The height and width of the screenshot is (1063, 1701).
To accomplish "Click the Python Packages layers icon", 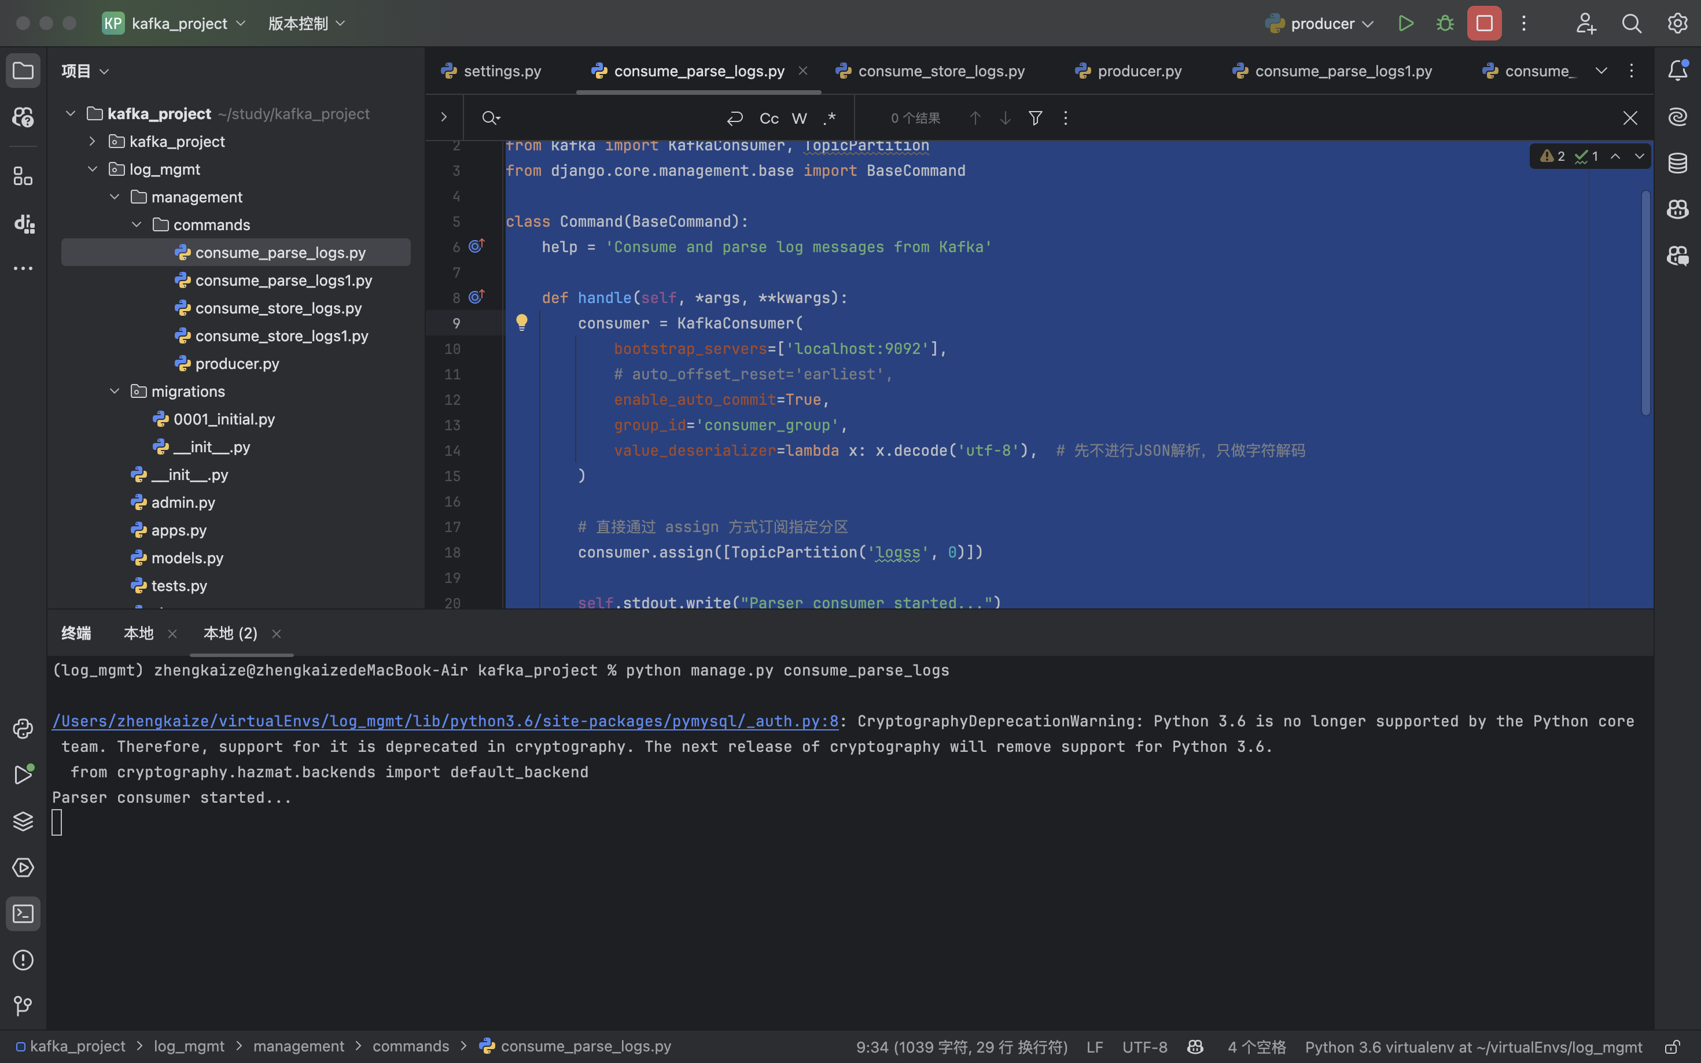I will click(x=23, y=821).
